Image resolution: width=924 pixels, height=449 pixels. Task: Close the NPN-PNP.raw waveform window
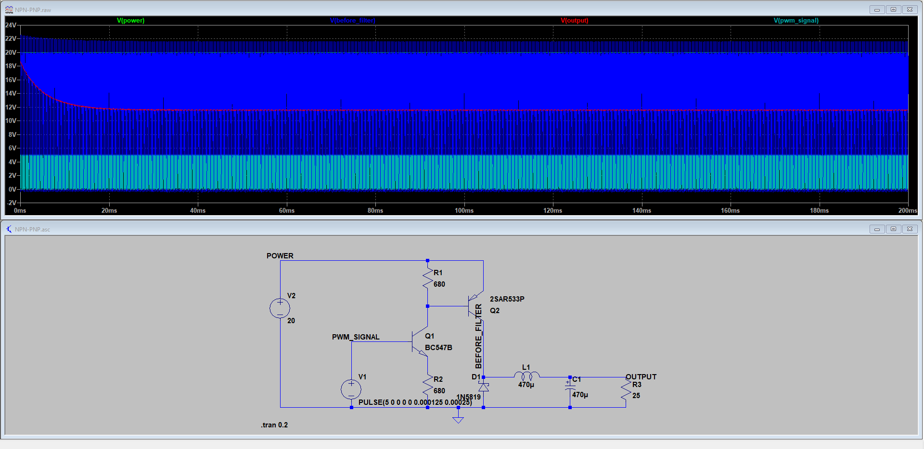pyautogui.click(x=910, y=10)
